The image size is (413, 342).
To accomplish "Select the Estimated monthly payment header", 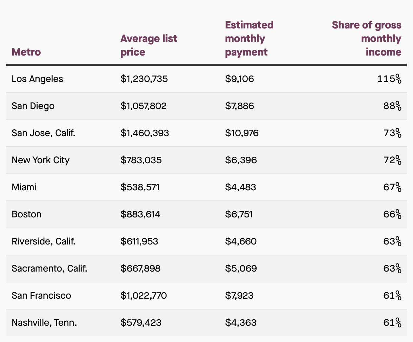I will coord(249,39).
